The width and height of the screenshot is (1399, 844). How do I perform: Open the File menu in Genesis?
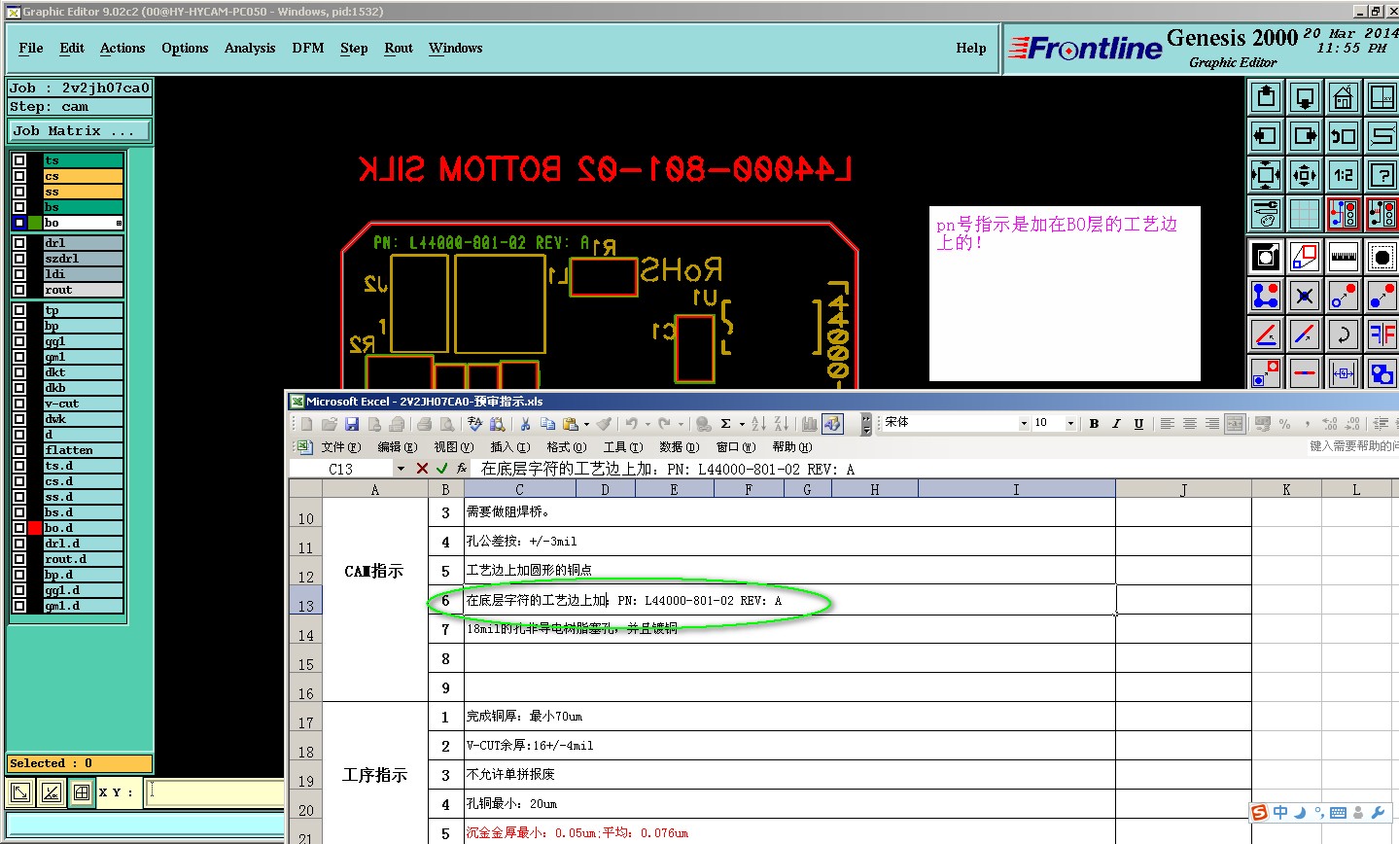click(x=31, y=48)
